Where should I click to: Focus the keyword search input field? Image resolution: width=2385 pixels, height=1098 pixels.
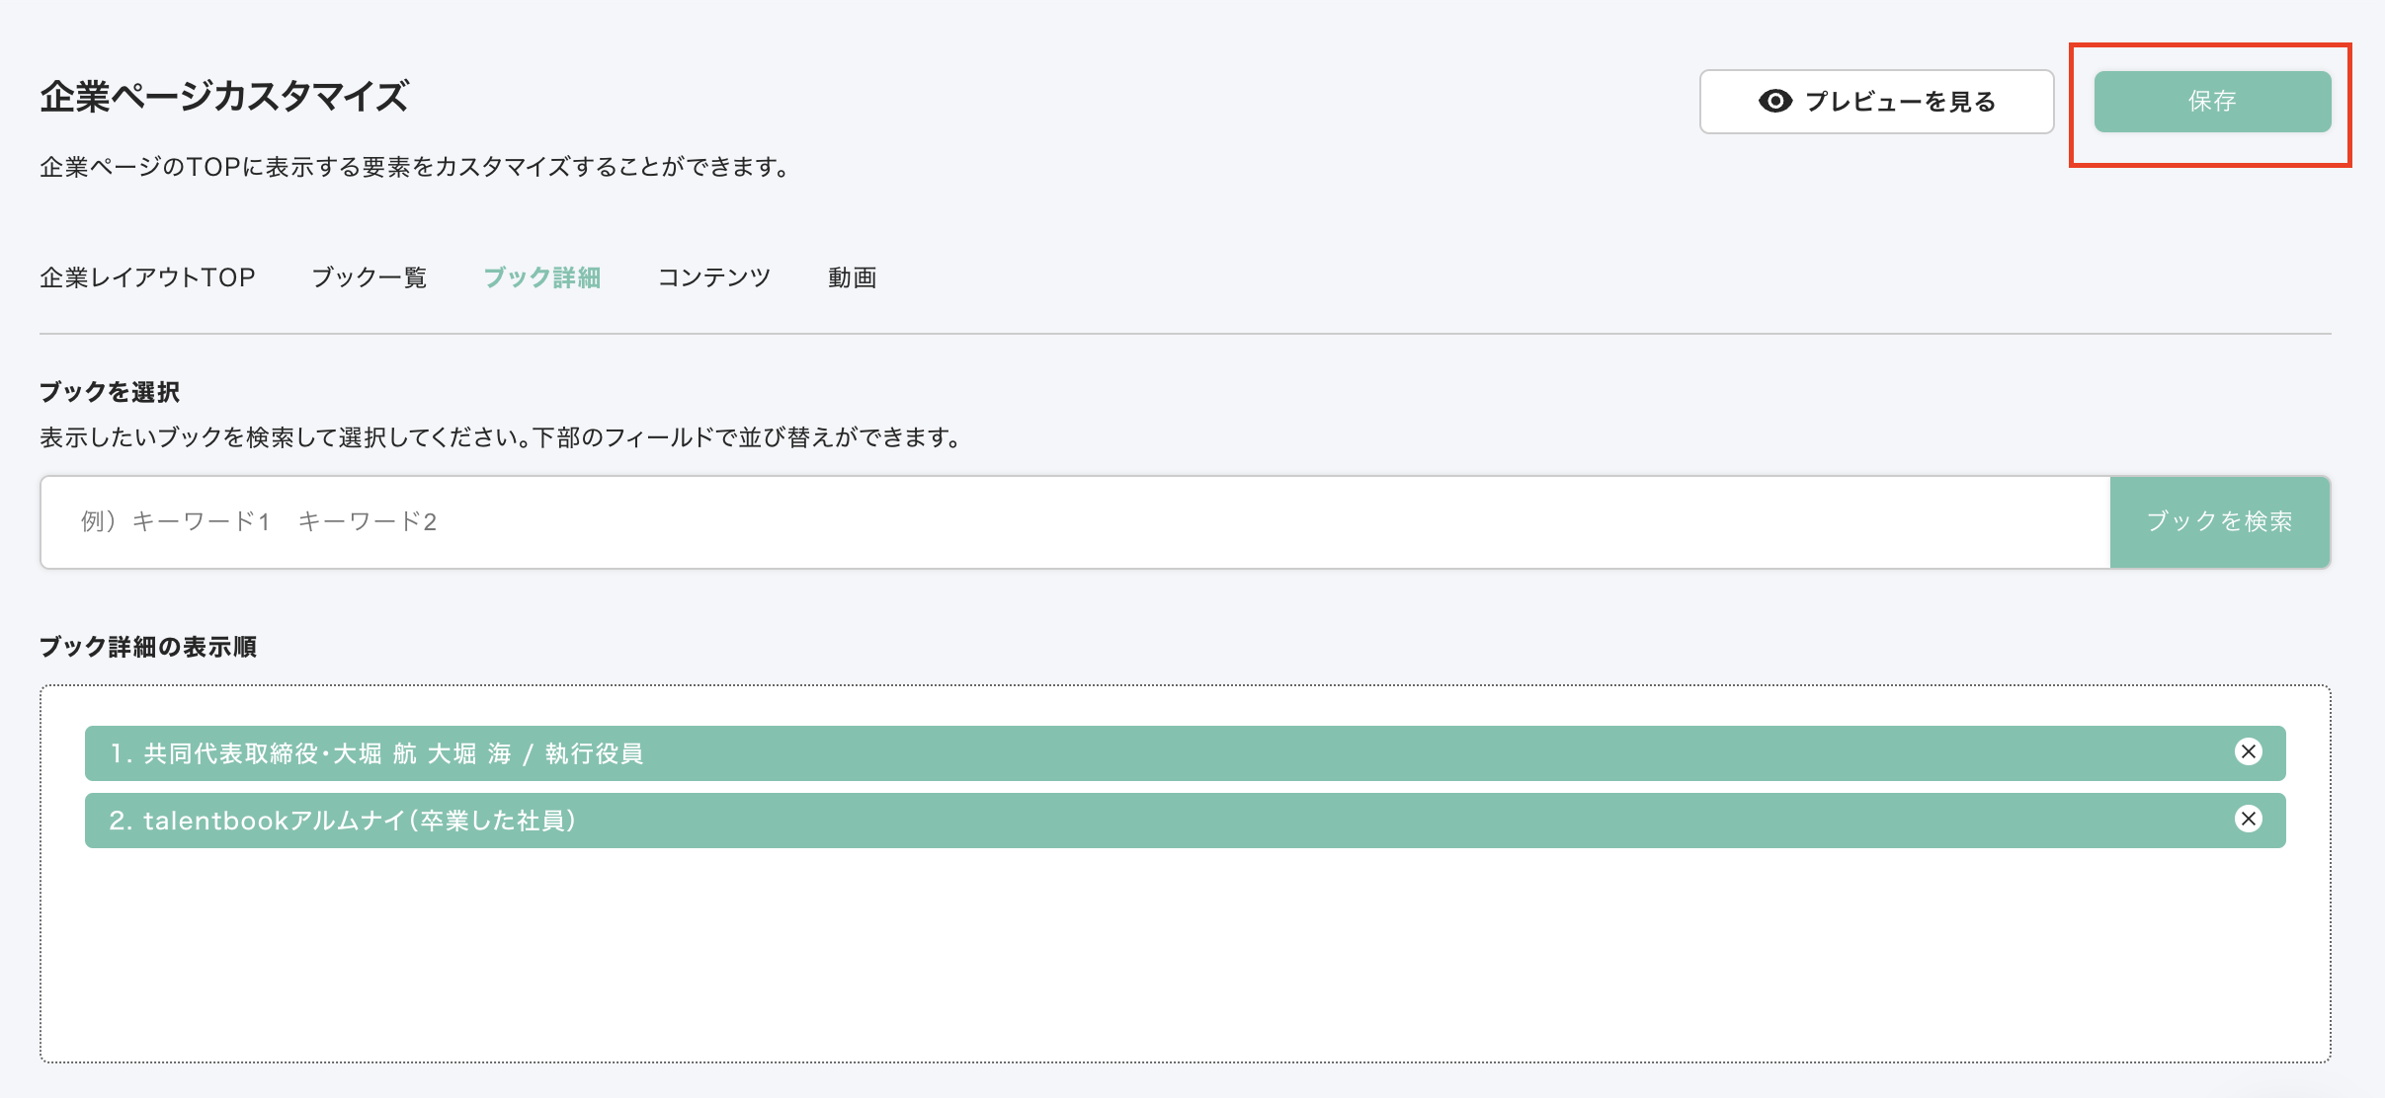pos(1075,521)
